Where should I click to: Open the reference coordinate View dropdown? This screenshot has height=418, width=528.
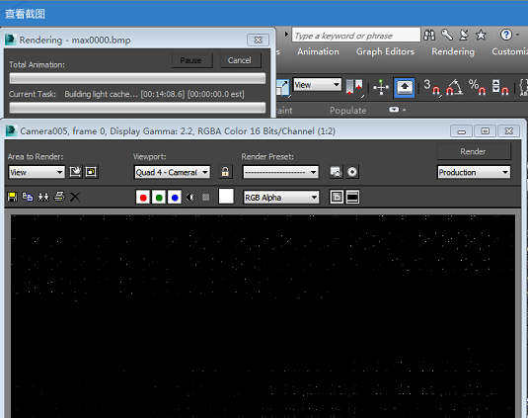pos(317,85)
